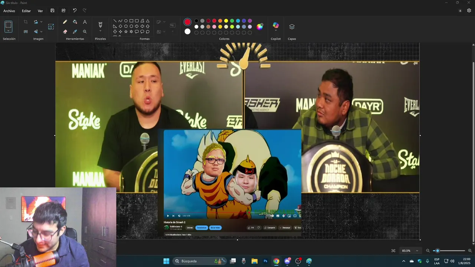Open the Windows Start button
This screenshot has width=475, height=267.
pos(166,261)
